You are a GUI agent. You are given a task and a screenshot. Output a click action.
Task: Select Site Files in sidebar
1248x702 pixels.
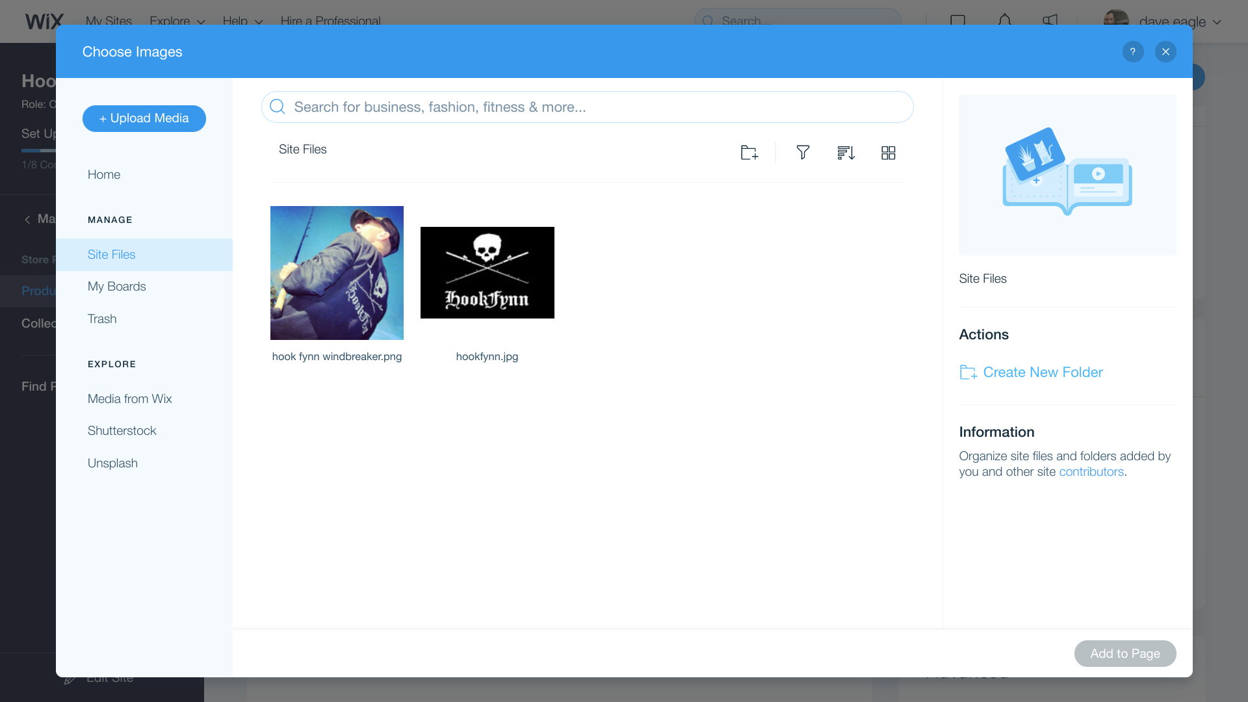pyautogui.click(x=144, y=255)
